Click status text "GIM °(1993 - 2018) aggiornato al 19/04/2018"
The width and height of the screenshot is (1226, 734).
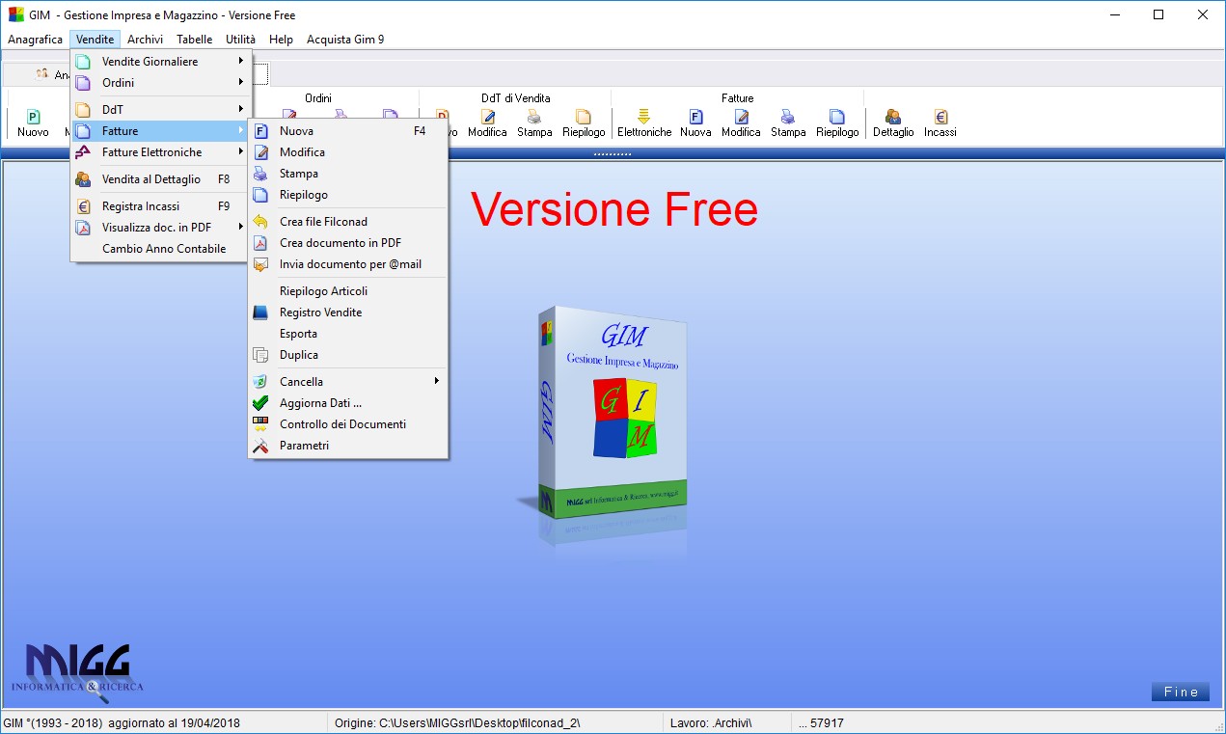[x=122, y=723]
